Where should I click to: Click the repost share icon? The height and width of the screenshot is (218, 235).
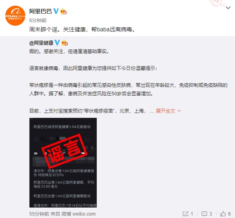tap(185, 214)
